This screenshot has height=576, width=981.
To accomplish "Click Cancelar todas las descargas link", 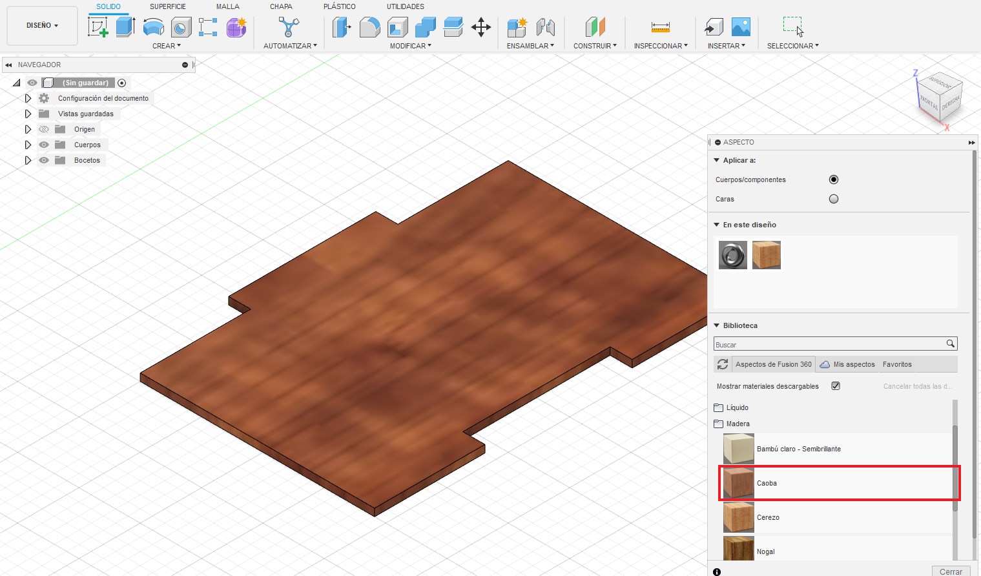I will pyautogui.click(x=918, y=386).
